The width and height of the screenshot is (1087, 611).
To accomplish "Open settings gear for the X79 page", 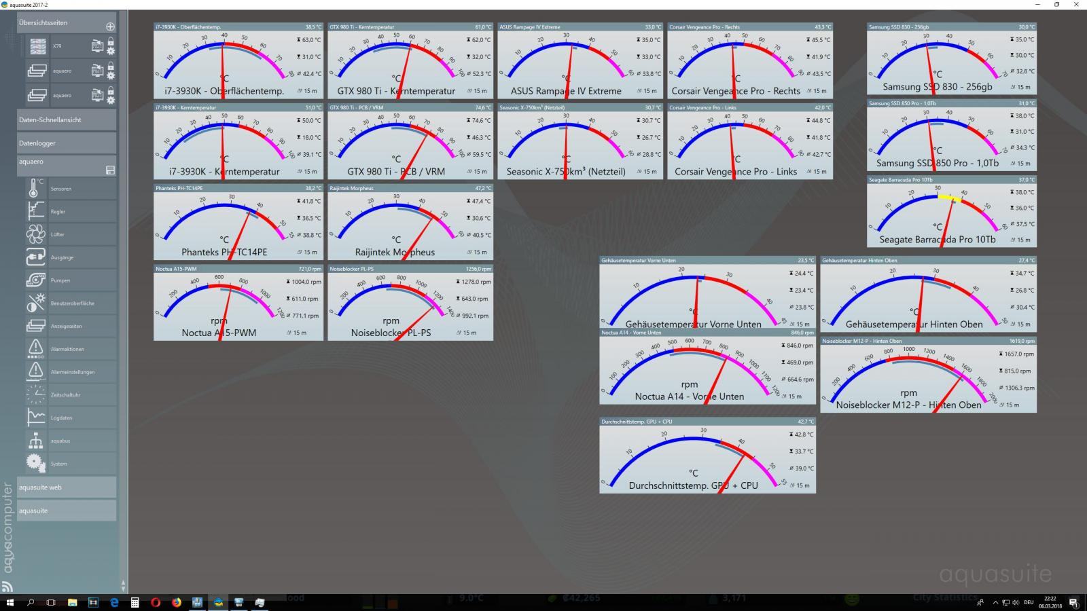I will coord(111,51).
